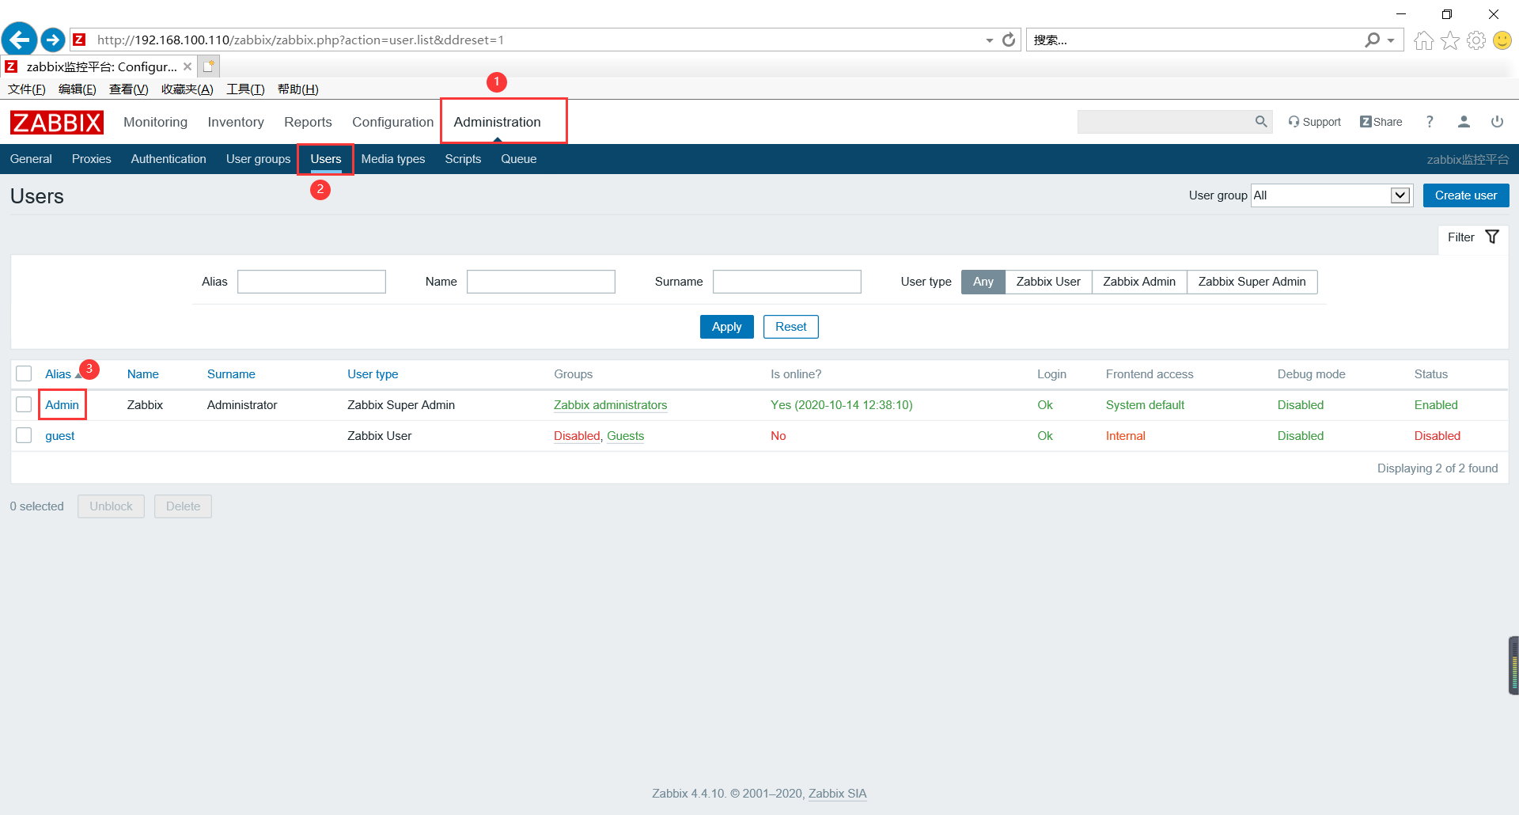Go to the Proxies submenu
Image resolution: width=1519 pixels, height=815 pixels.
click(x=91, y=159)
